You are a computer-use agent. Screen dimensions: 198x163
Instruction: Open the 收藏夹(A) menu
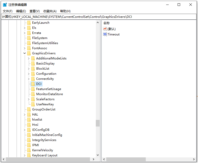point(50,11)
